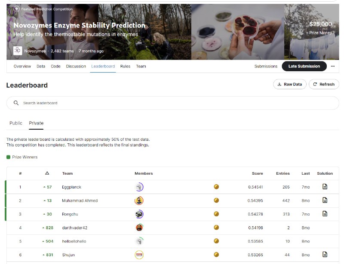Click the Novozymes Enzyme Stability Prediction title
The width and height of the screenshot is (344, 264).
tap(79, 25)
